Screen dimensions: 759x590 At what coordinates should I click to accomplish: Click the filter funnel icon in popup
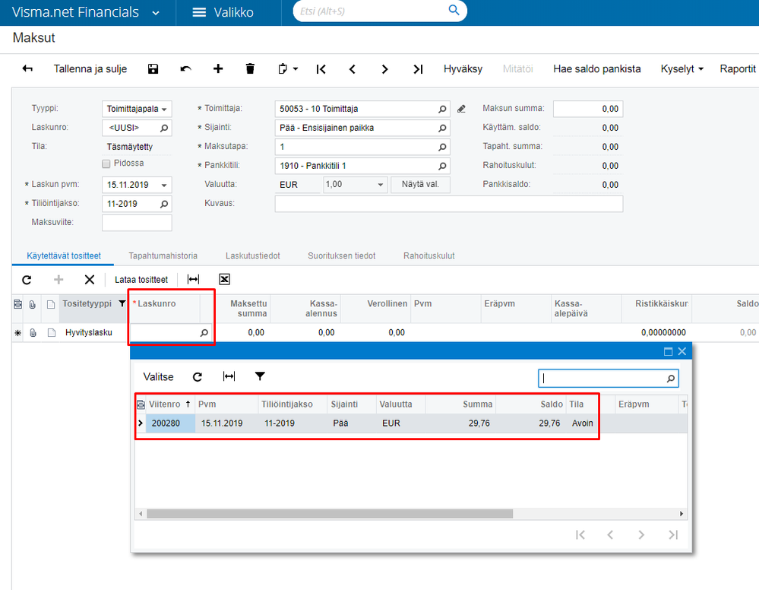260,376
